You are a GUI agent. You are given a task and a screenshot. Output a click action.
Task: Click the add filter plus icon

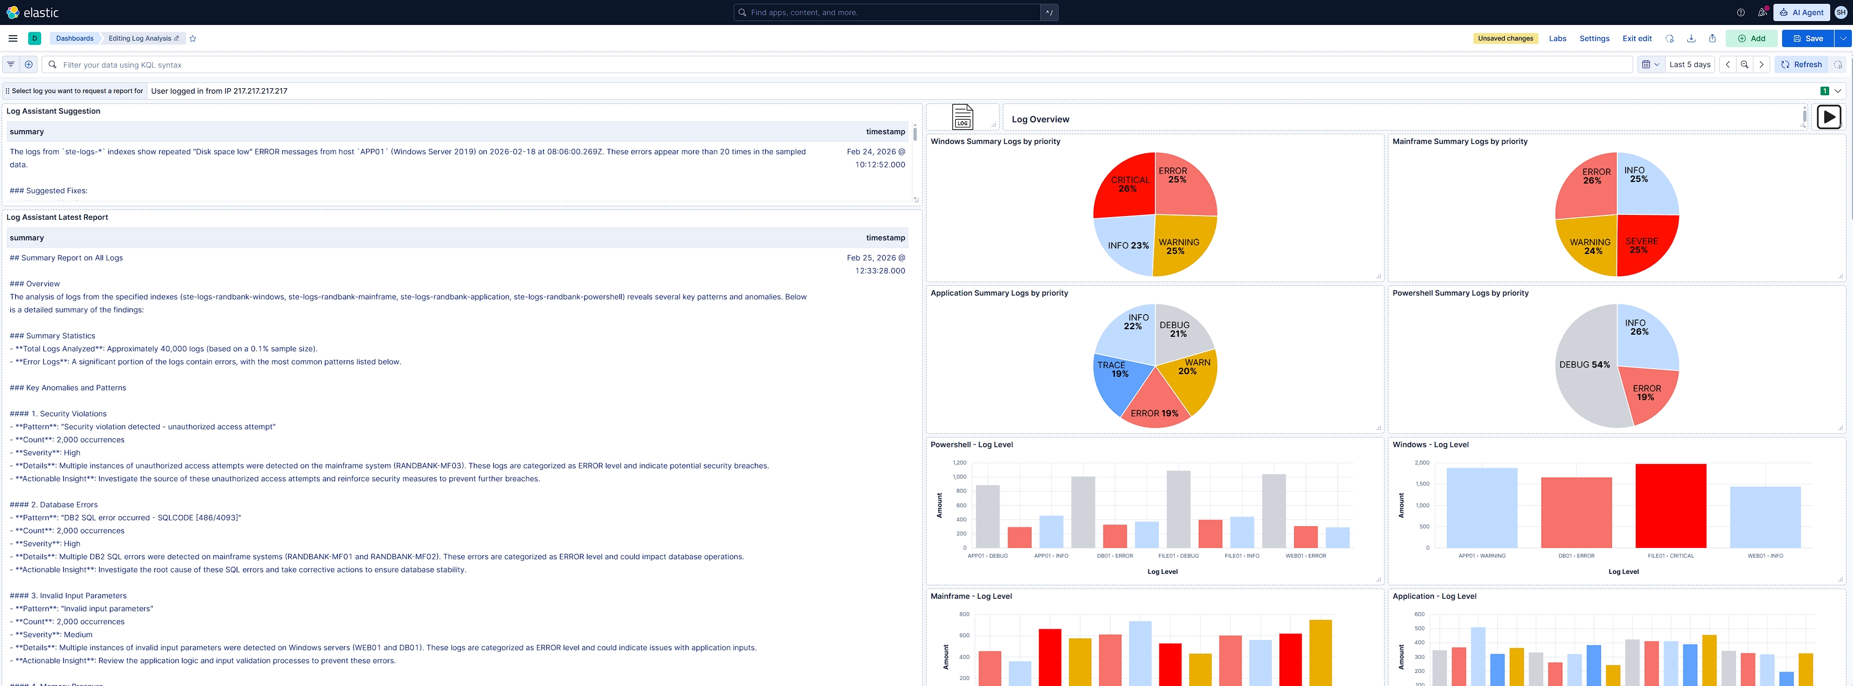[29, 65]
